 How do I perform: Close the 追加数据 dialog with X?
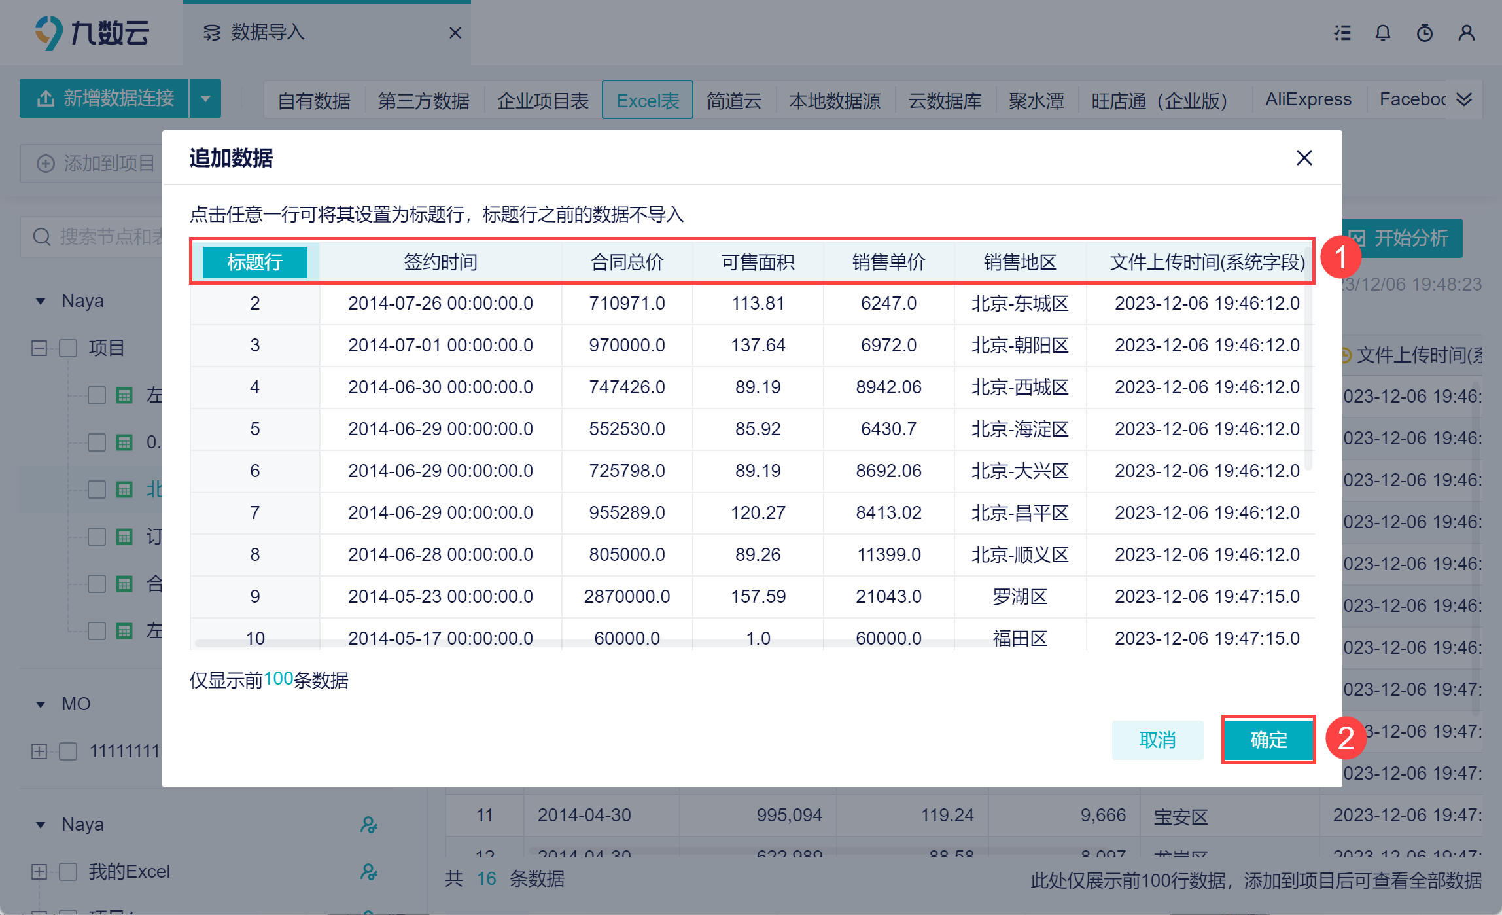click(x=1304, y=158)
